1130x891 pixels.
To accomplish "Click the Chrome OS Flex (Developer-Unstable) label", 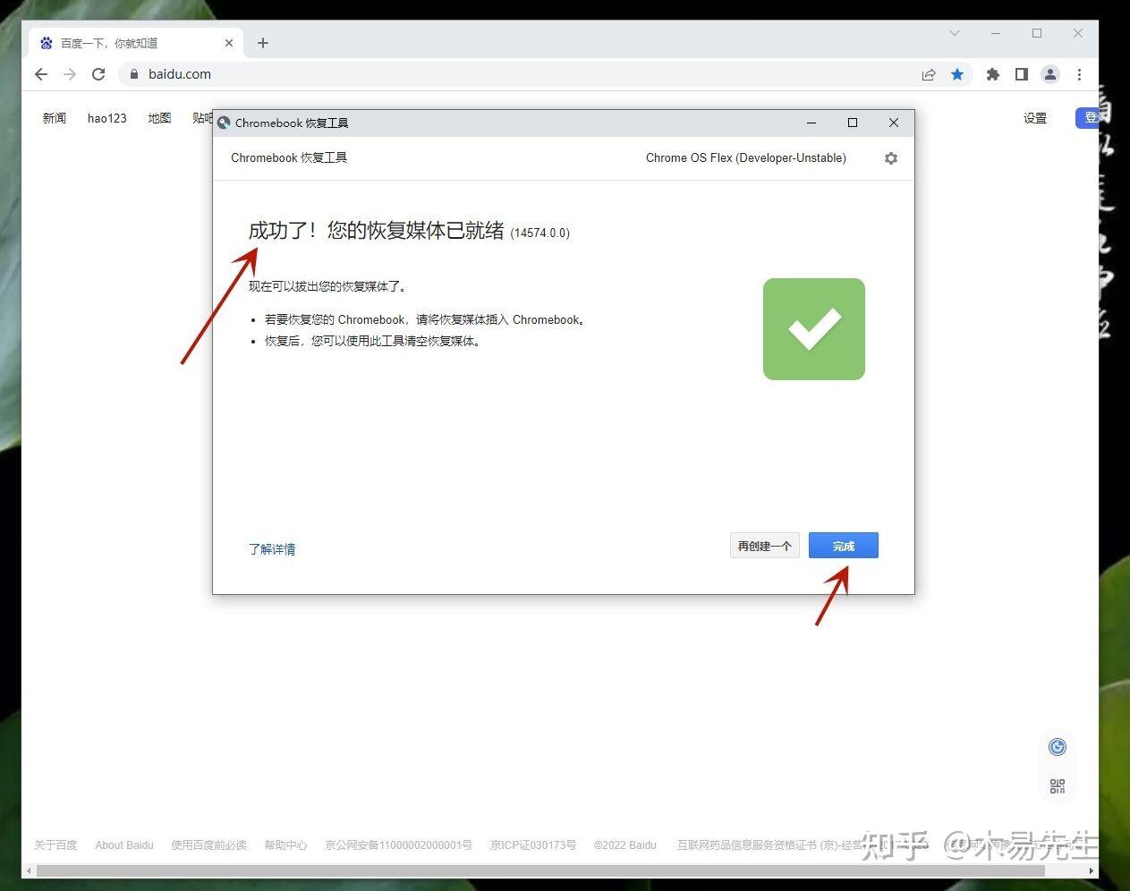I will (x=746, y=158).
